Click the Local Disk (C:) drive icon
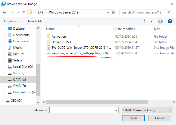Image resolution: width=176 pixels, height=125 pixels. point(10,67)
